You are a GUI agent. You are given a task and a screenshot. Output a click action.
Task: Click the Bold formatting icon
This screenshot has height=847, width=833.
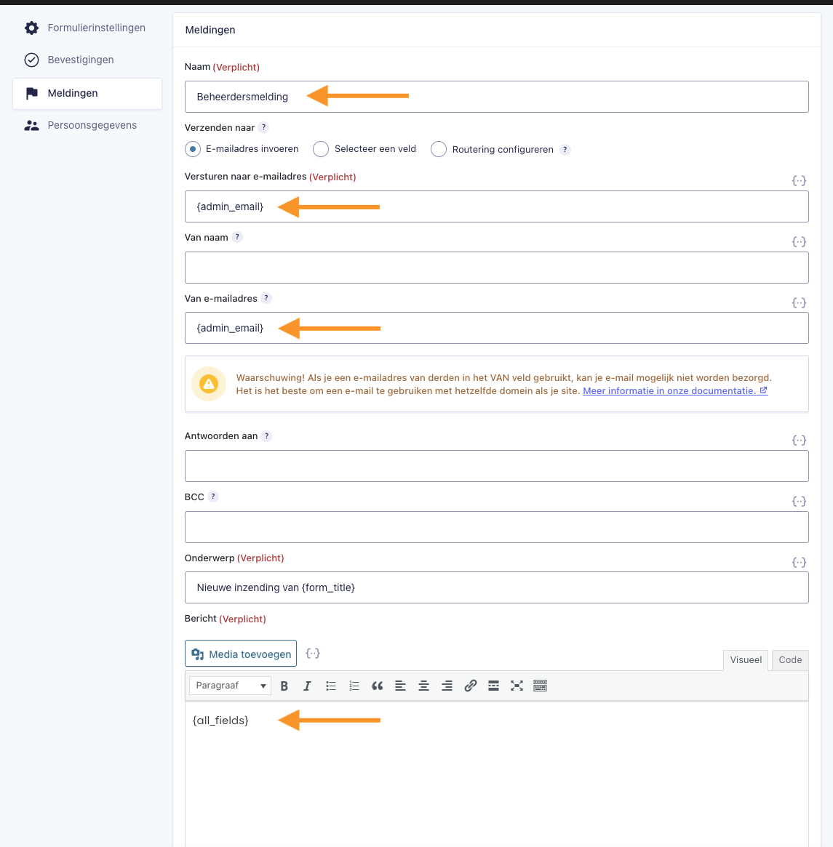(x=284, y=686)
